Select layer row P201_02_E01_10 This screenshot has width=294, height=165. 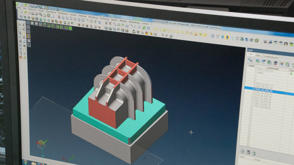[x=264, y=85]
